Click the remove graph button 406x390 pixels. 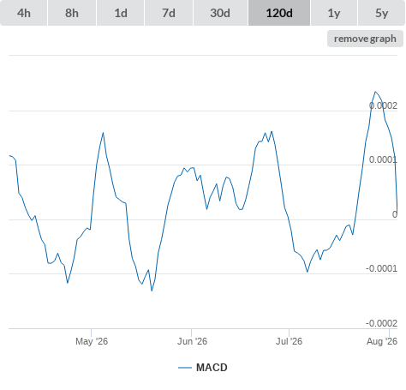[x=365, y=39]
